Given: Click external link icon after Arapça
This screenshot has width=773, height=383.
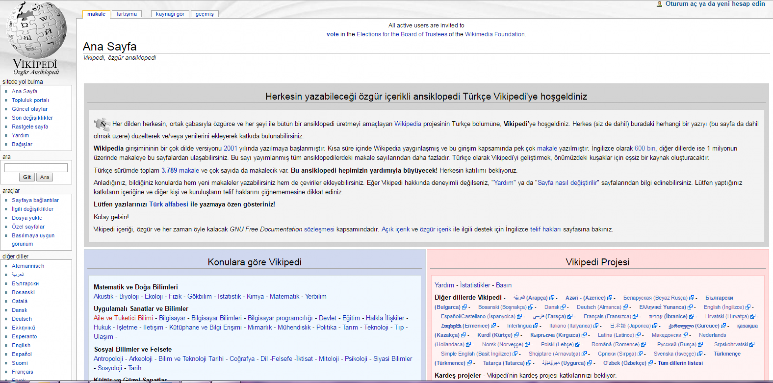Looking at the screenshot, I should pos(552,298).
